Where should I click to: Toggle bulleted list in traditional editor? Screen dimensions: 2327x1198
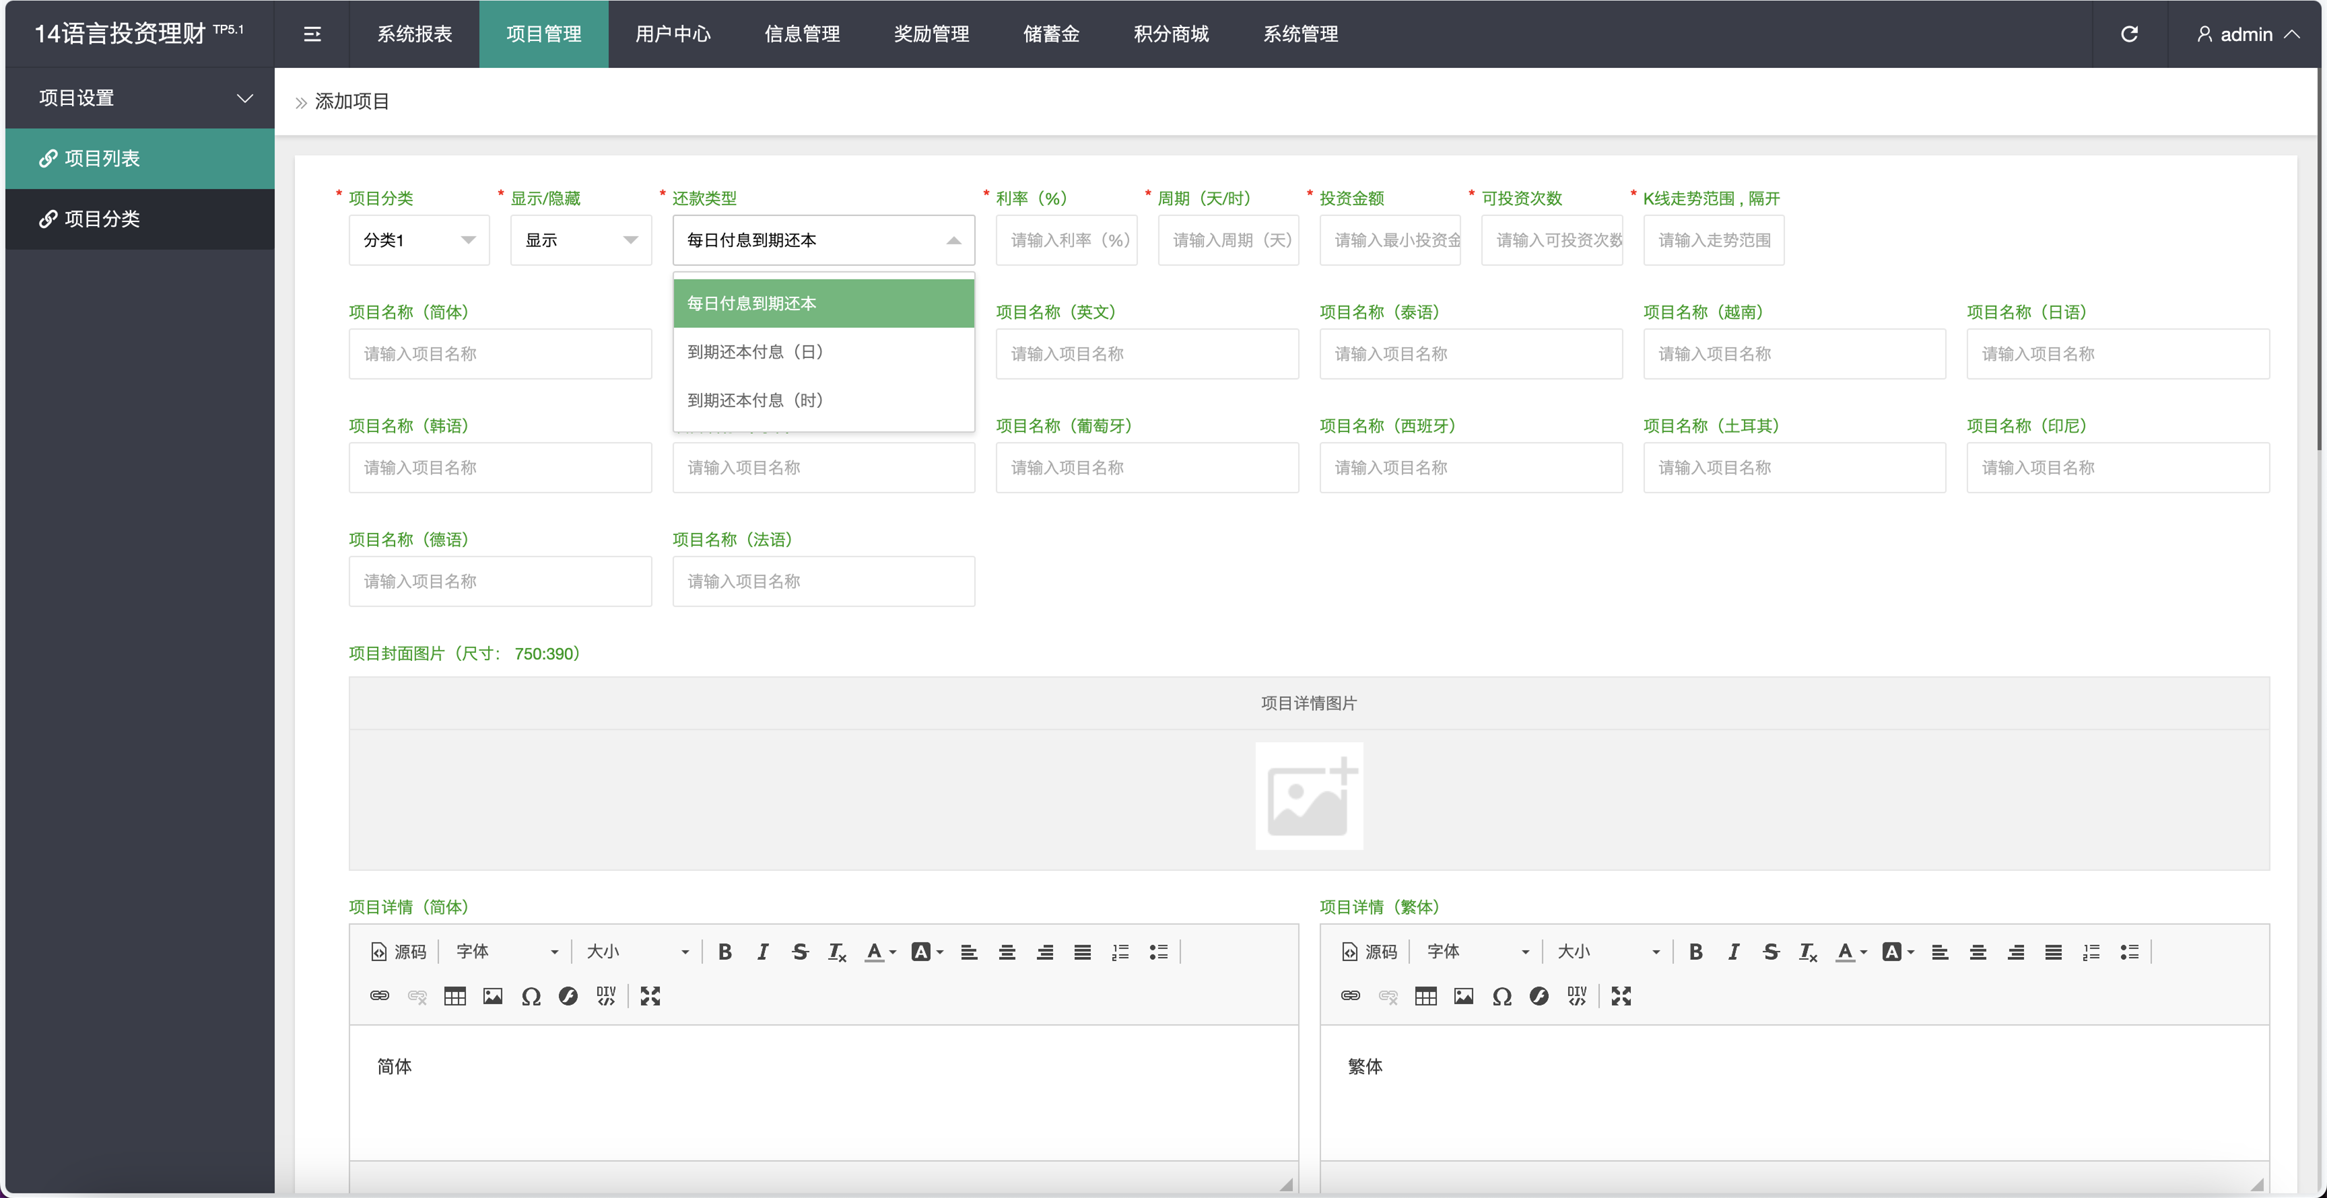(2128, 952)
